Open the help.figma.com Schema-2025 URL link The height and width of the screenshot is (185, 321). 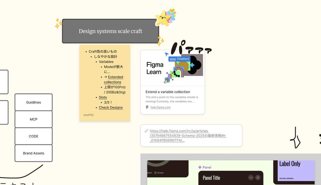188,136
